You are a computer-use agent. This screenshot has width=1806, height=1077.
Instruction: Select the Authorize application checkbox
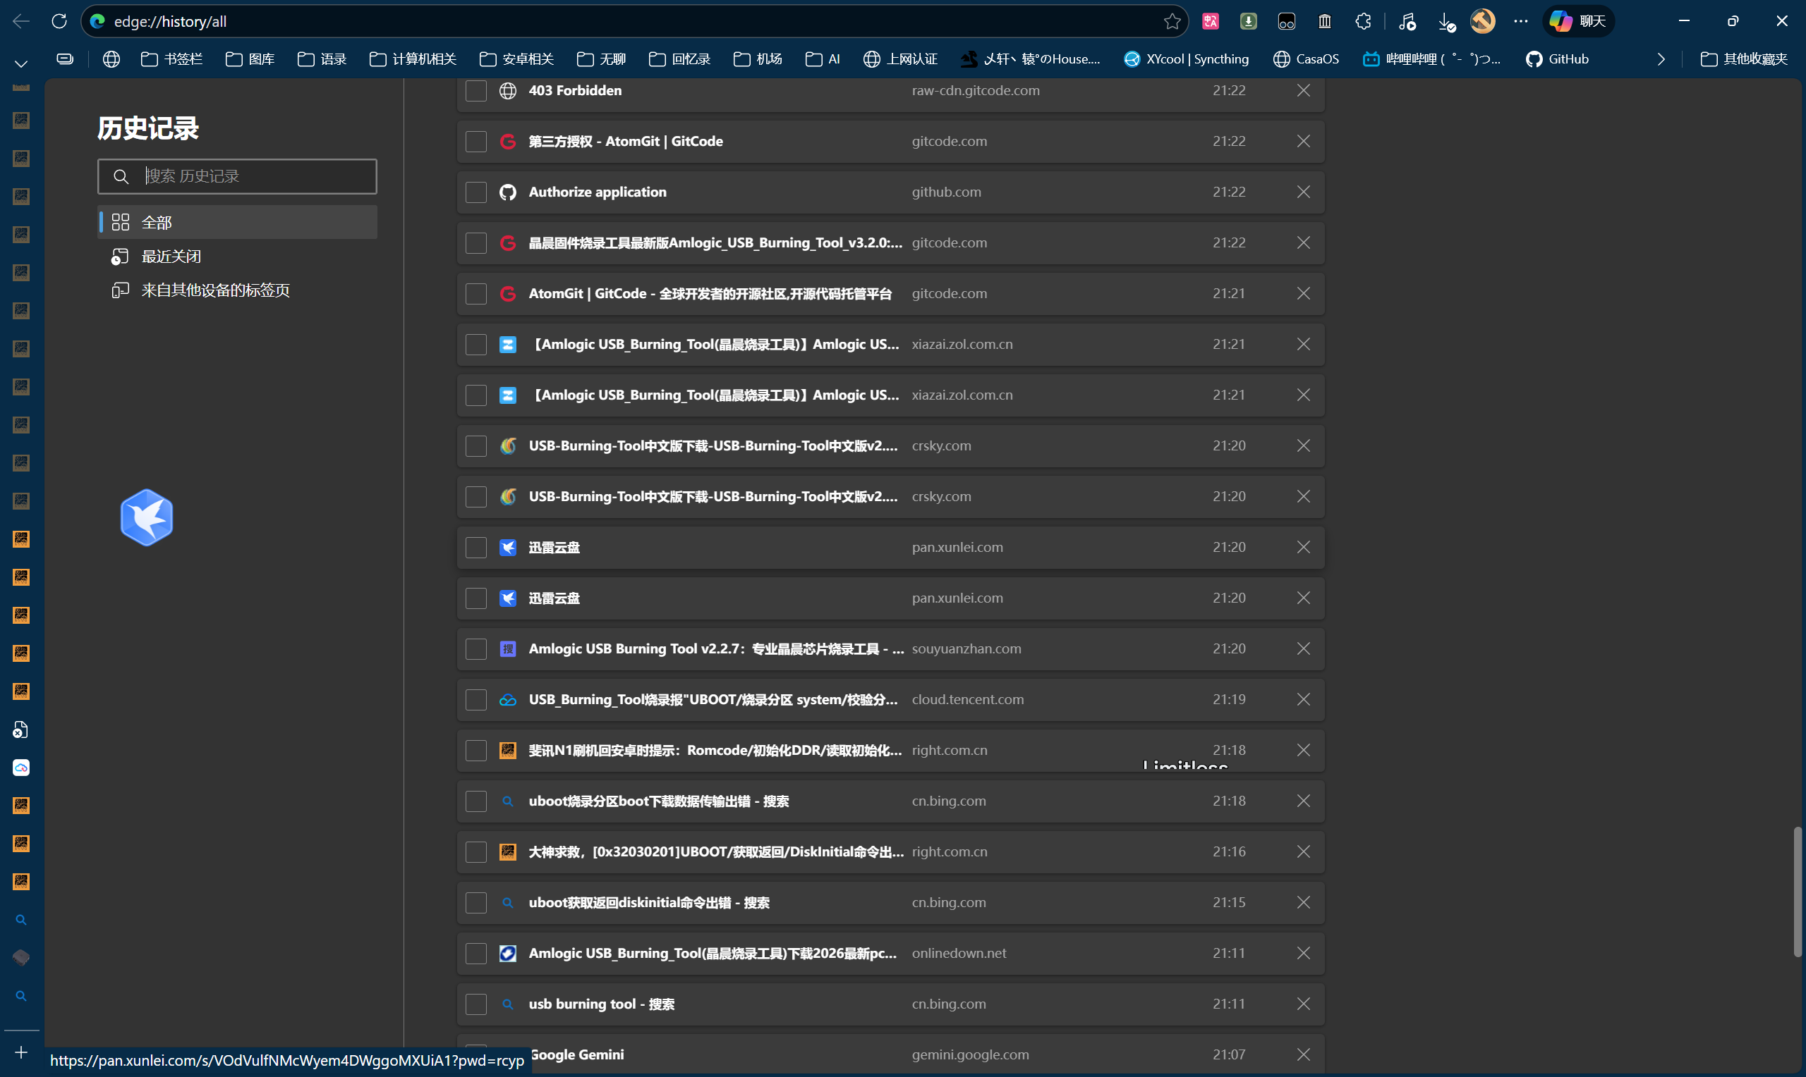pos(475,192)
